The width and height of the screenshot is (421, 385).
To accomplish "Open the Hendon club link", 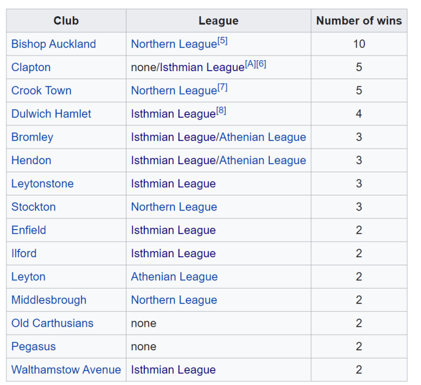I will coord(31,160).
